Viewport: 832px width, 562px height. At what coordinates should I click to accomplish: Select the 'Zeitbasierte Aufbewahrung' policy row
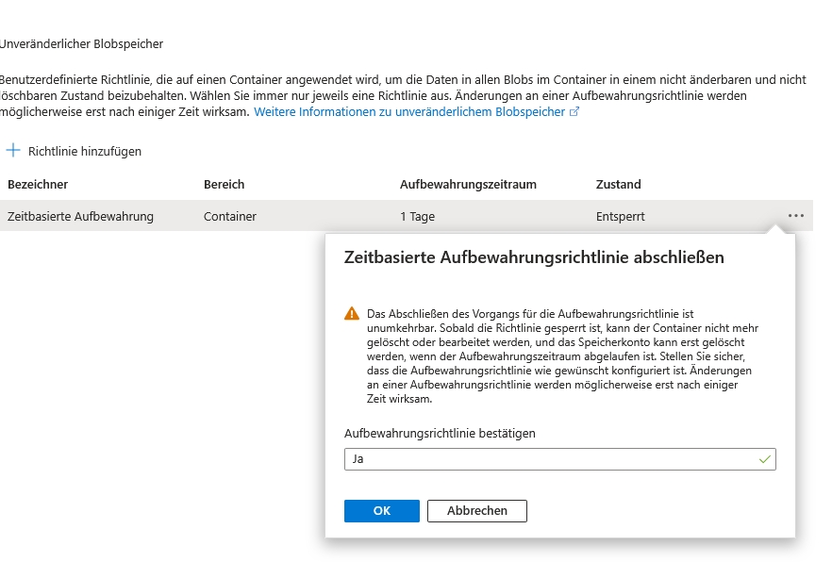[x=80, y=217]
